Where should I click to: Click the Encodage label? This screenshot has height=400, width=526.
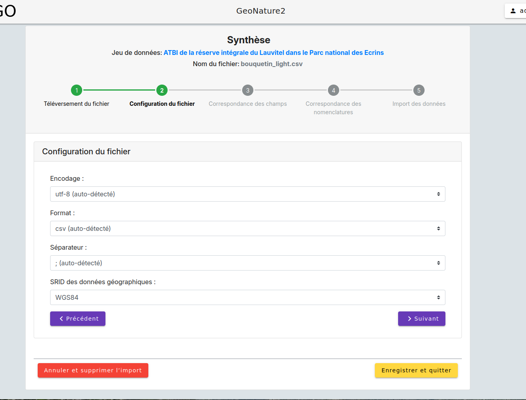tap(67, 178)
